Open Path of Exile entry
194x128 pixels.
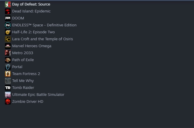point(23,60)
